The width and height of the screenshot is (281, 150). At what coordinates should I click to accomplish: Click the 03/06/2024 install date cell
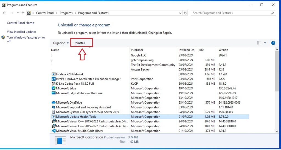click(x=186, y=107)
